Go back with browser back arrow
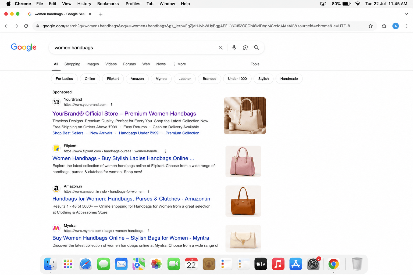This screenshot has height=275, width=413. 6,26
